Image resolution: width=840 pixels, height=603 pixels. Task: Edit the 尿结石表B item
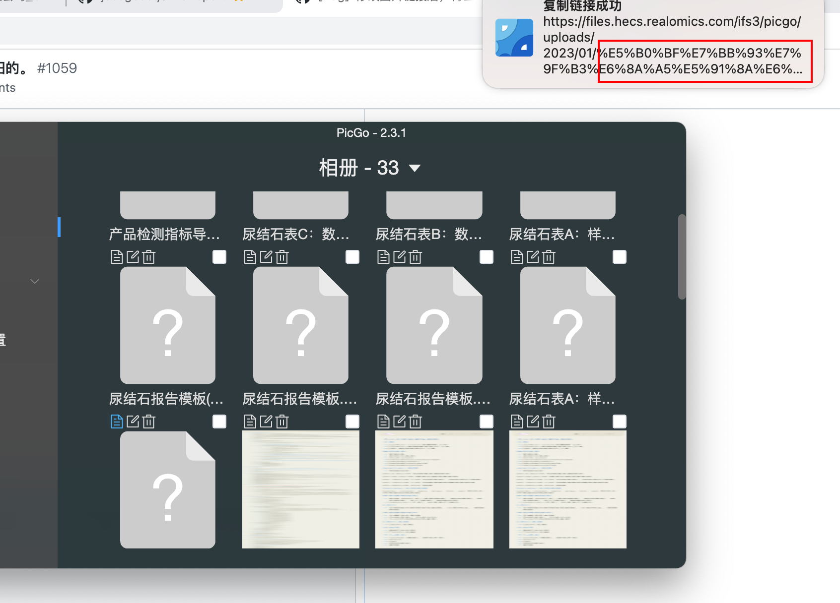(x=400, y=257)
